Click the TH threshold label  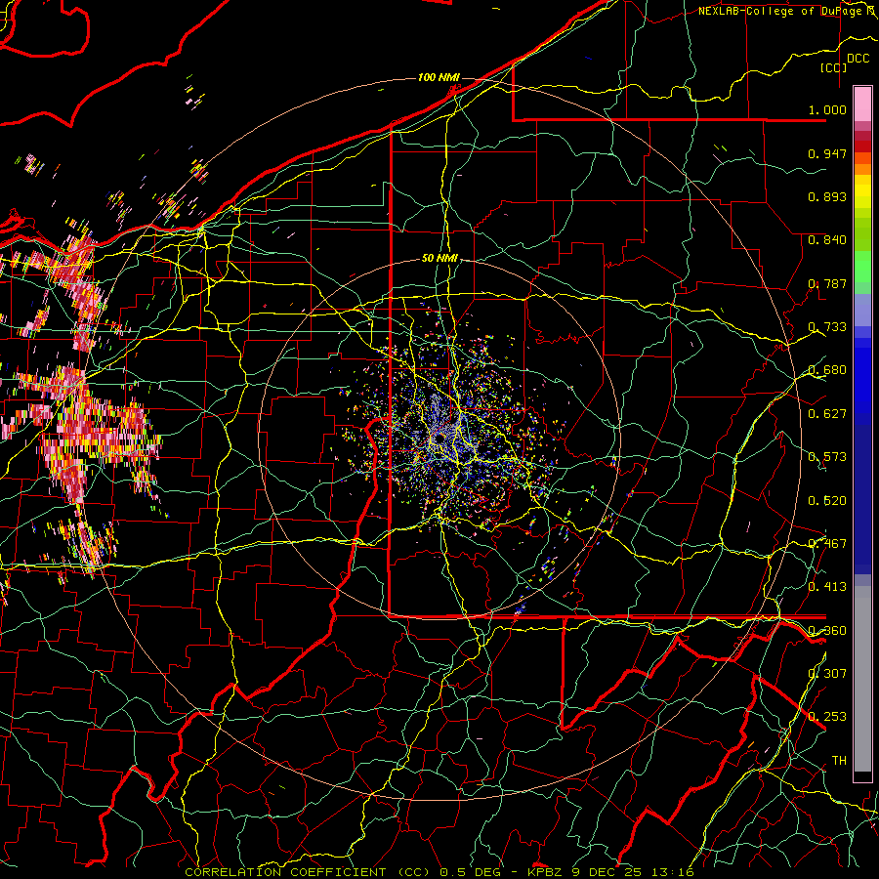839,761
